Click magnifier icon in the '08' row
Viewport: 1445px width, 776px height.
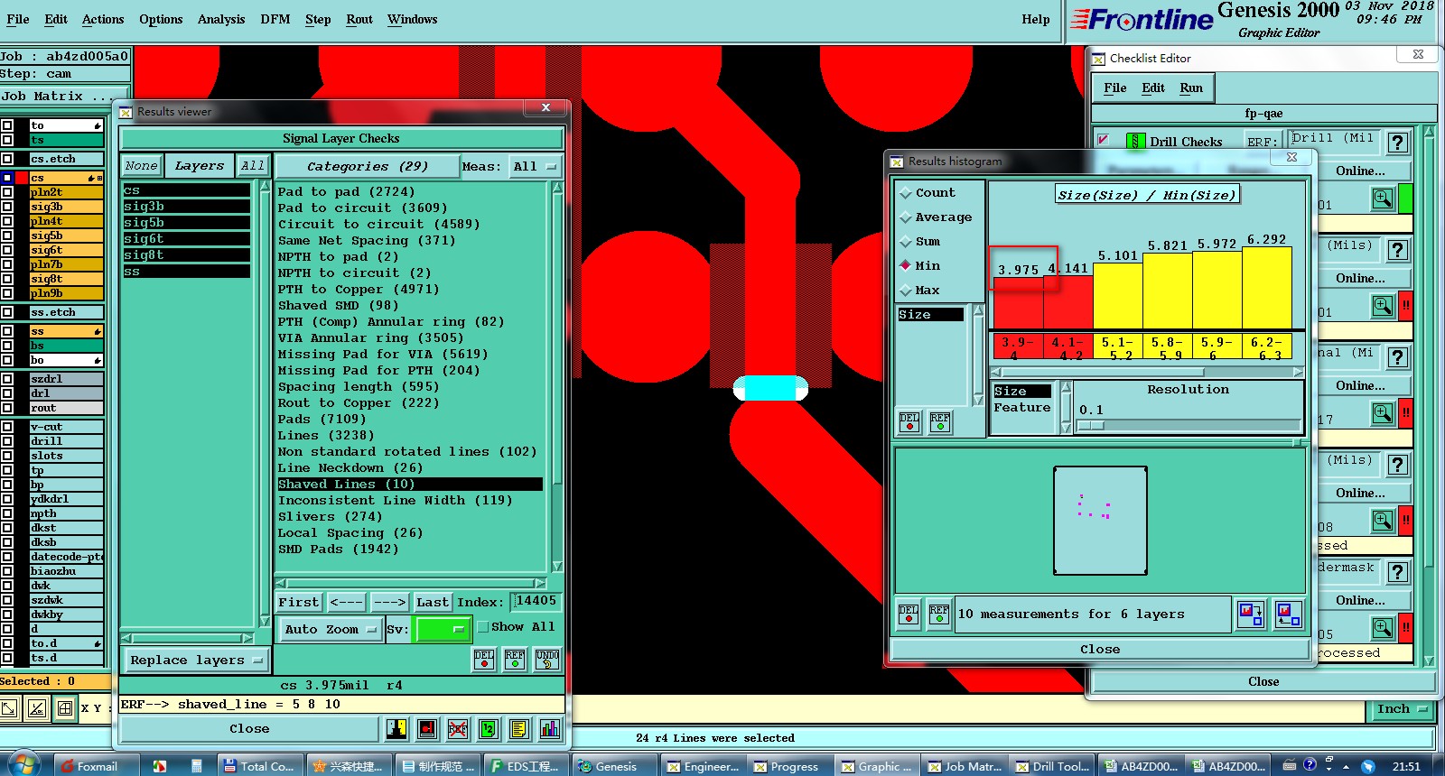[x=1383, y=521]
